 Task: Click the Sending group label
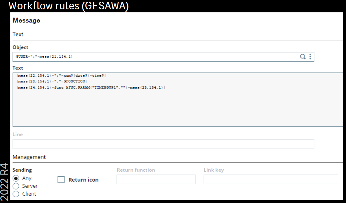pos(22,170)
